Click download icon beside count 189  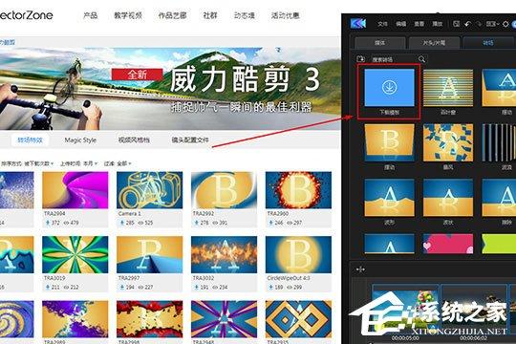(x=270, y=288)
